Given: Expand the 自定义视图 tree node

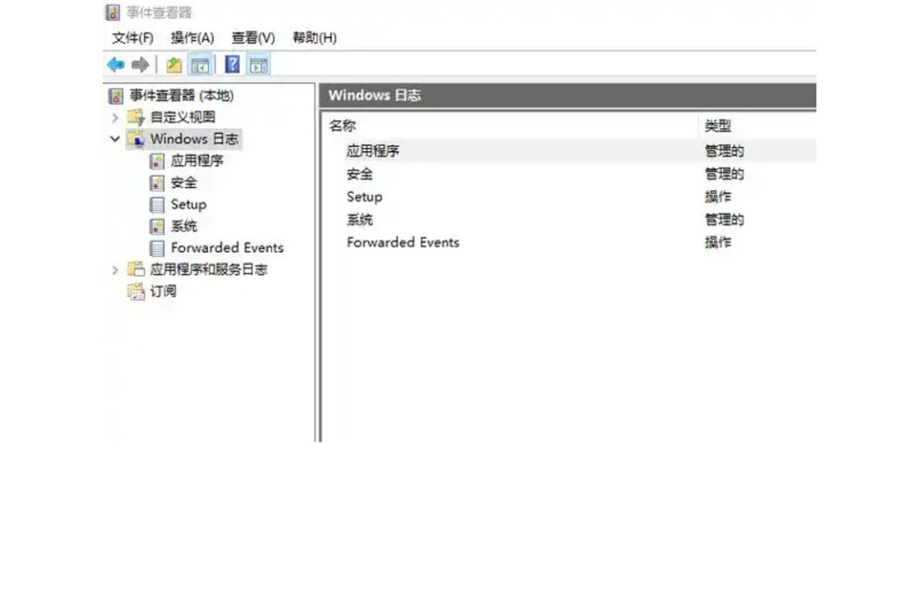Looking at the screenshot, I should [x=115, y=117].
